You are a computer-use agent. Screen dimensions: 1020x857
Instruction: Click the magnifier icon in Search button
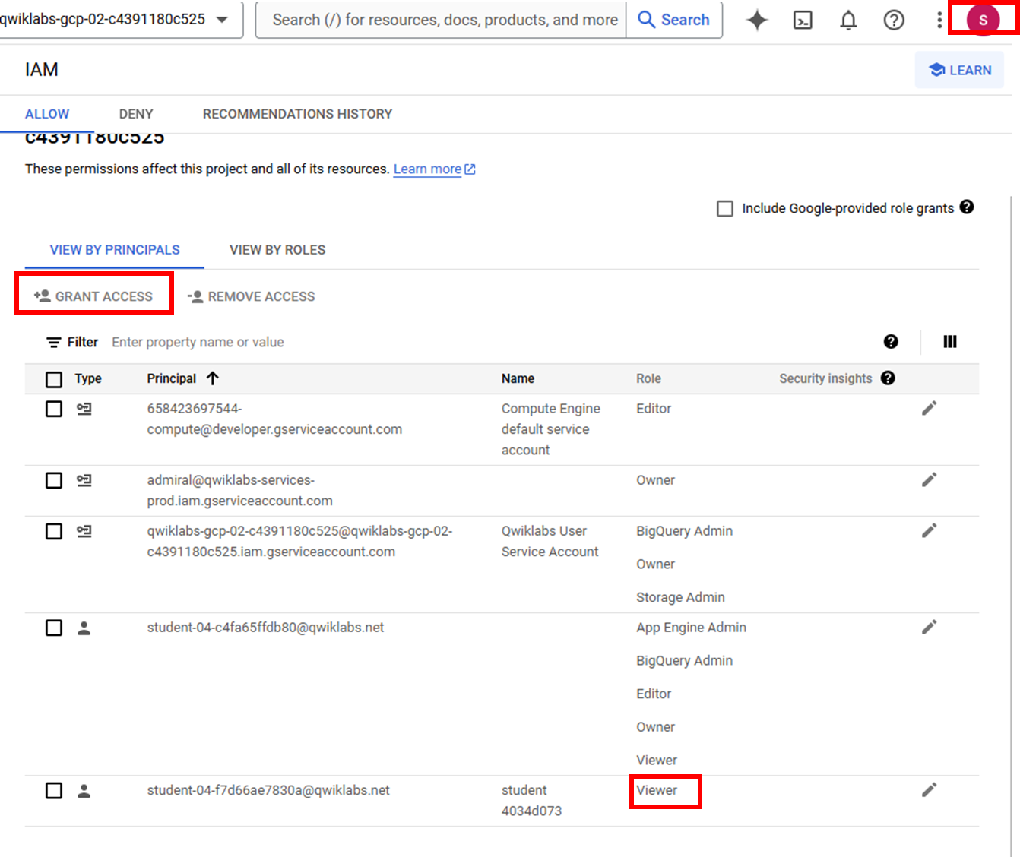tap(646, 20)
